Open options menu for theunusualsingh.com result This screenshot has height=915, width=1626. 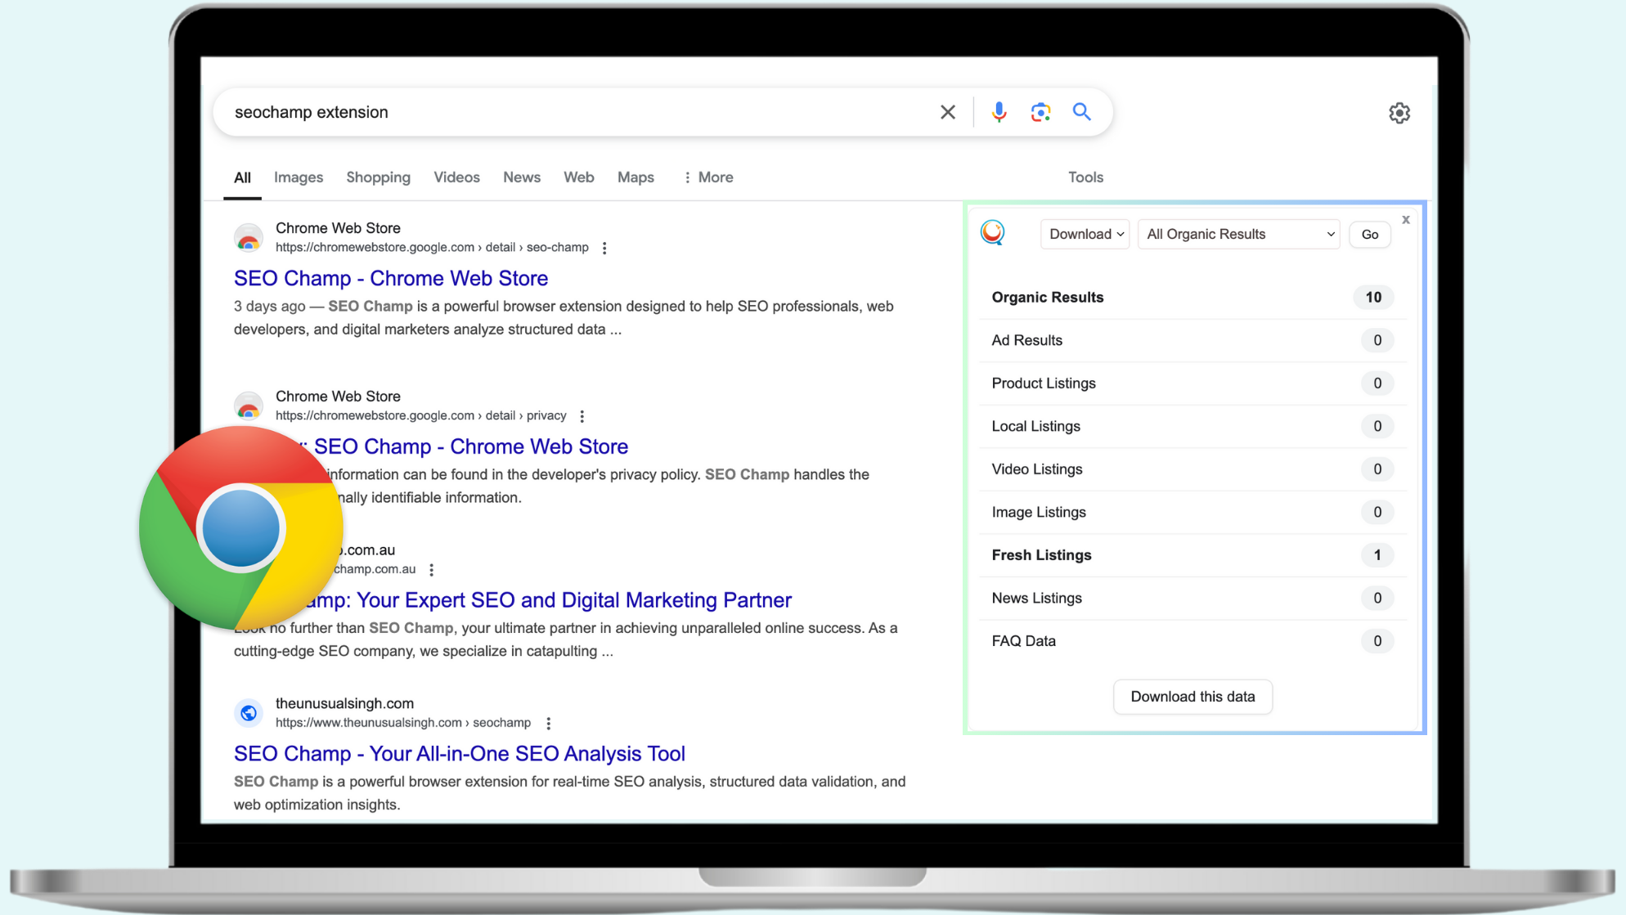pyautogui.click(x=549, y=724)
